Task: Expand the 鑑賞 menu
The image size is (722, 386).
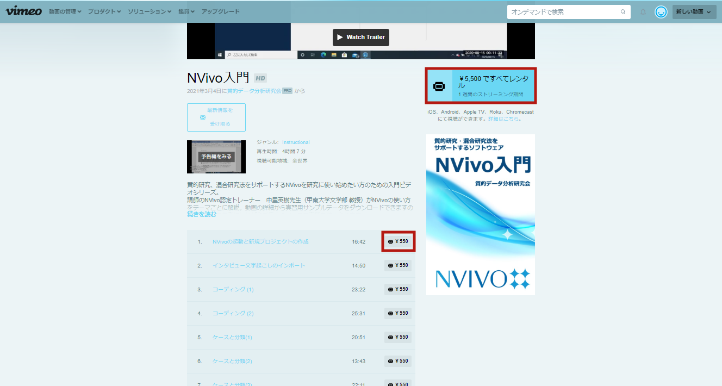Action: coord(186,11)
